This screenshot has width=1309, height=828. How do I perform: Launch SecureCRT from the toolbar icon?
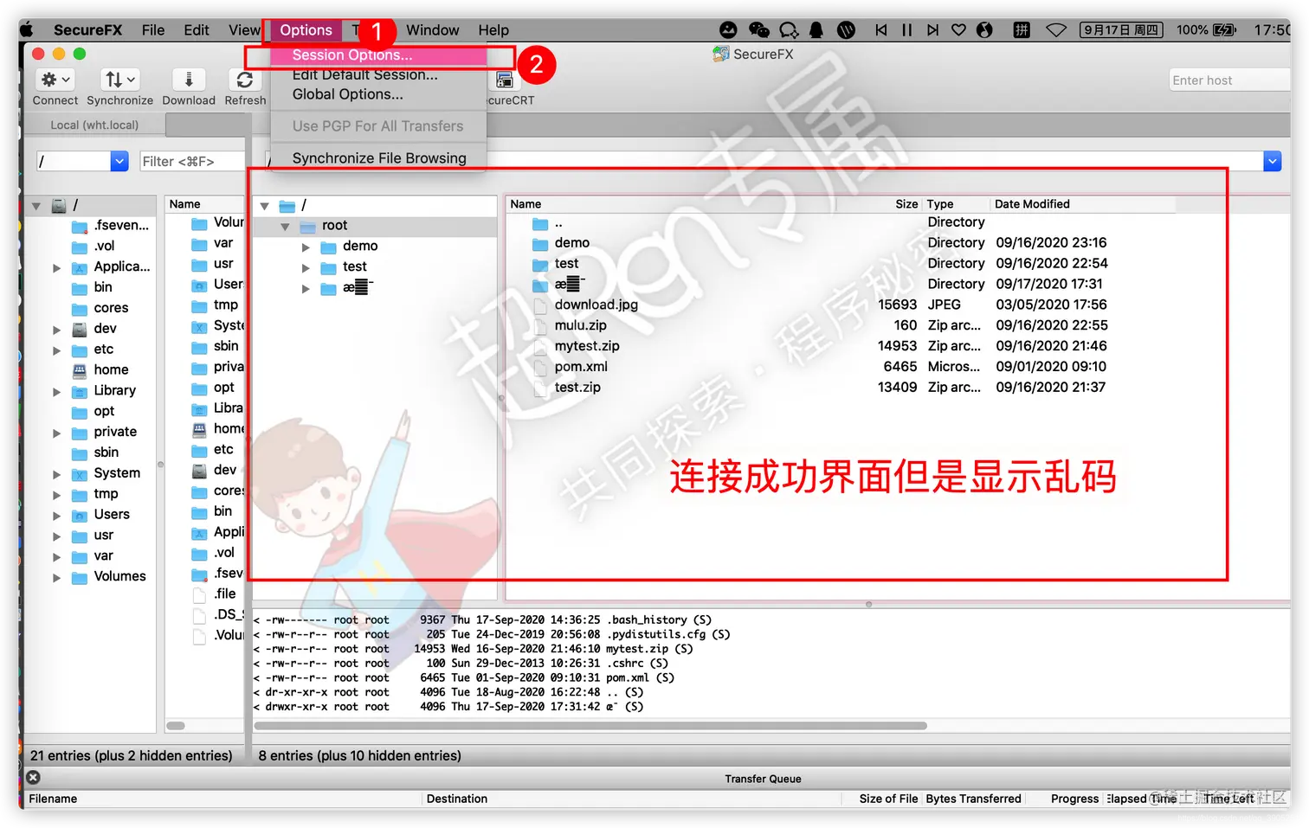(505, 80)
